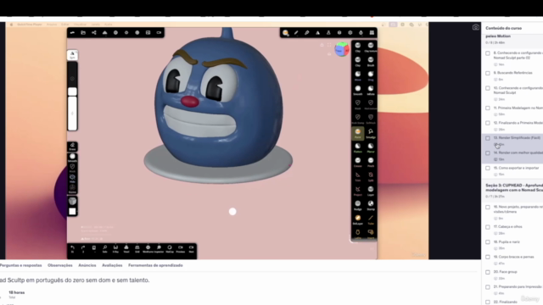543x305 pixels.
Task: Select the Trim tool
Action: (358, 177)
